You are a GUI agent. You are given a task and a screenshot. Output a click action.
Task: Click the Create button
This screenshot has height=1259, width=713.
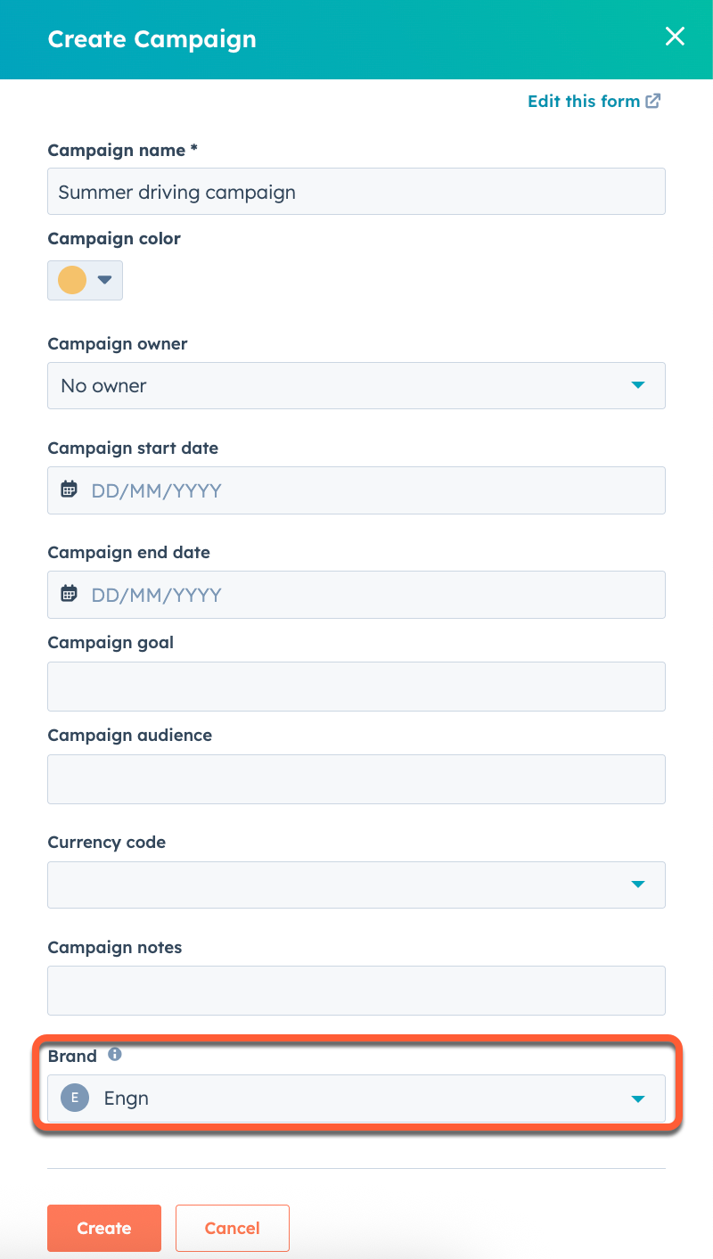click(x=103, y=1228)
